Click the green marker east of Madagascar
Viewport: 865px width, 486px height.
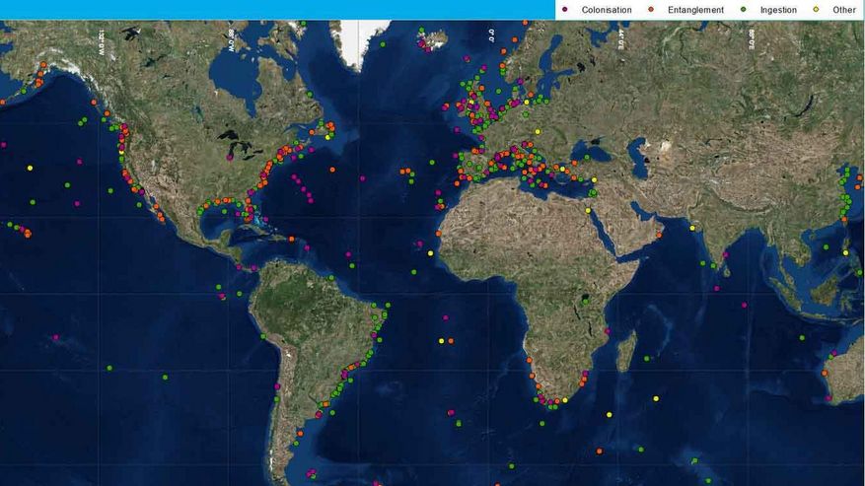pyautogui.click(x=645, y=359)
